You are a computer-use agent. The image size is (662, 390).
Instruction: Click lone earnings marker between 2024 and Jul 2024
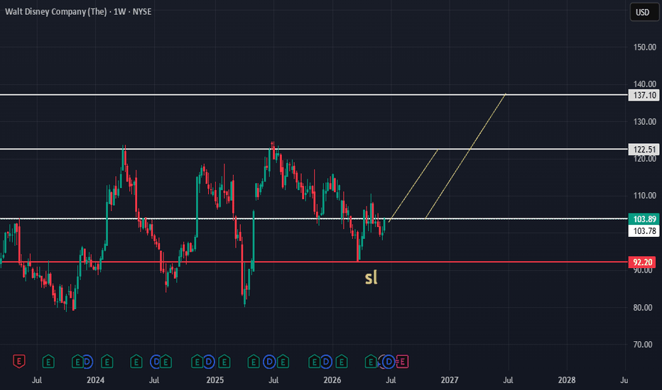click(x=136, y=362)
